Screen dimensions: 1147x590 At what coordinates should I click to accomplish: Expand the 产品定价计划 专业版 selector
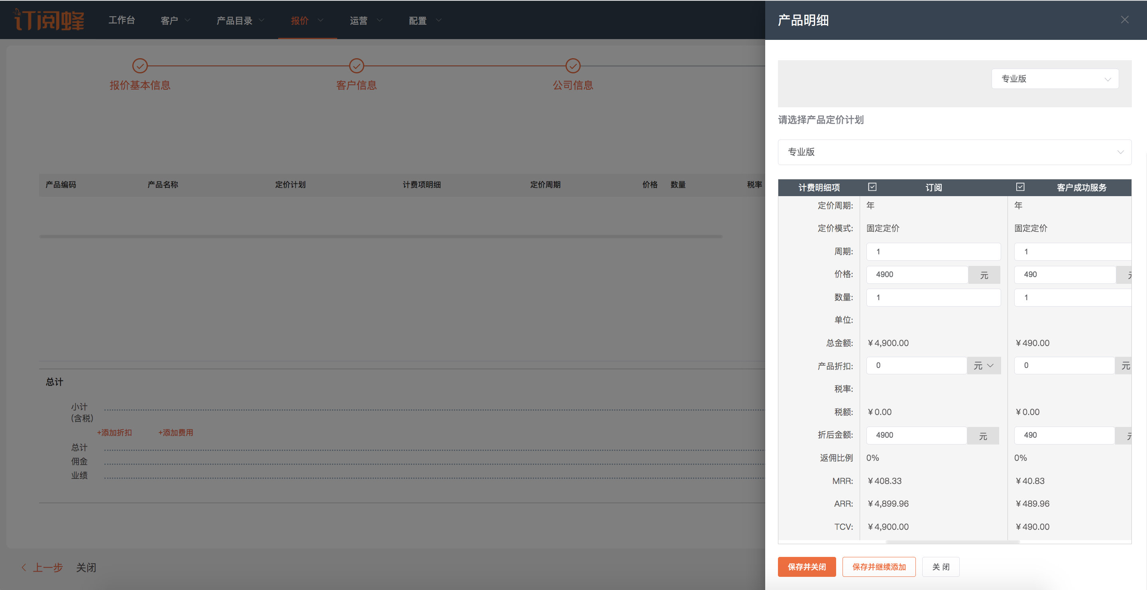(x=954, y=152)
